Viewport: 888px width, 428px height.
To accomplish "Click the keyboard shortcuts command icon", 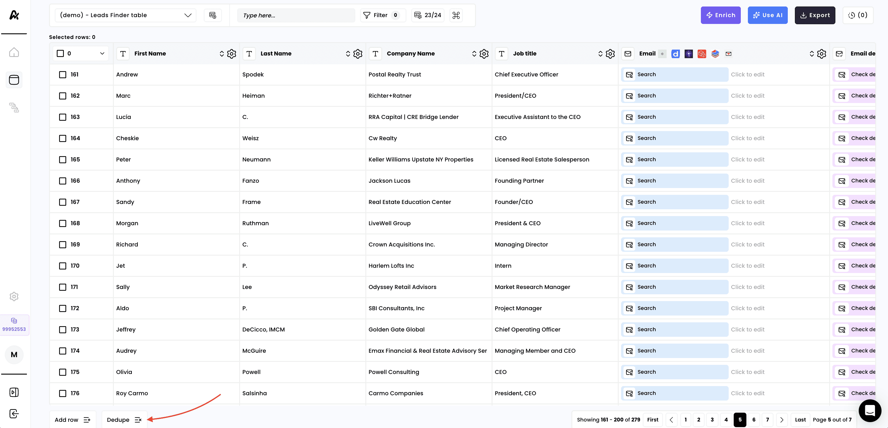I will pyautogui.click(x=456, y=15).
